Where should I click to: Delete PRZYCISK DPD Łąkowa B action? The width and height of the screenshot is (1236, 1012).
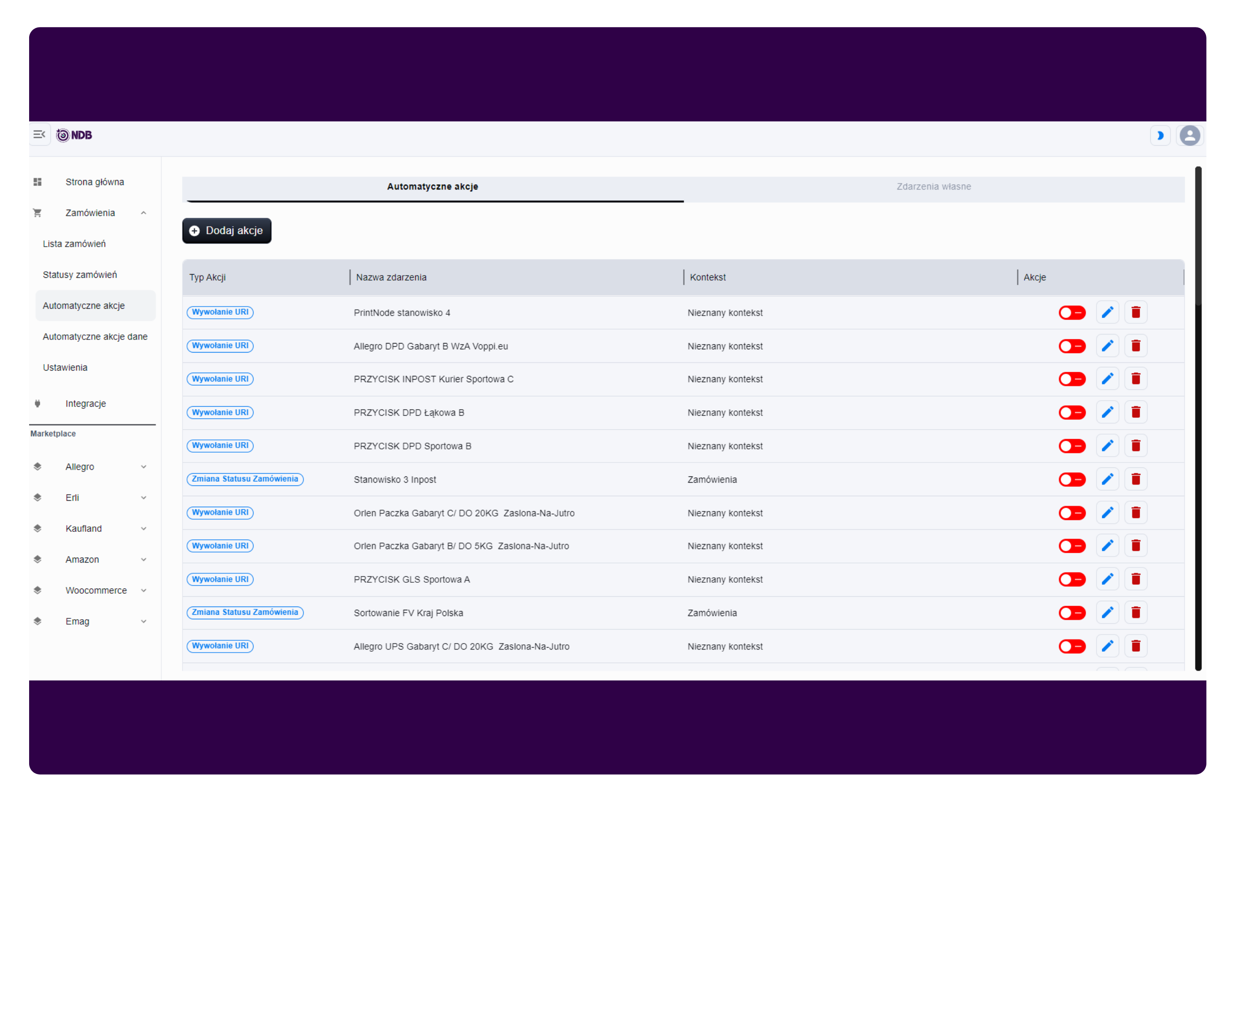point(1135,412)
